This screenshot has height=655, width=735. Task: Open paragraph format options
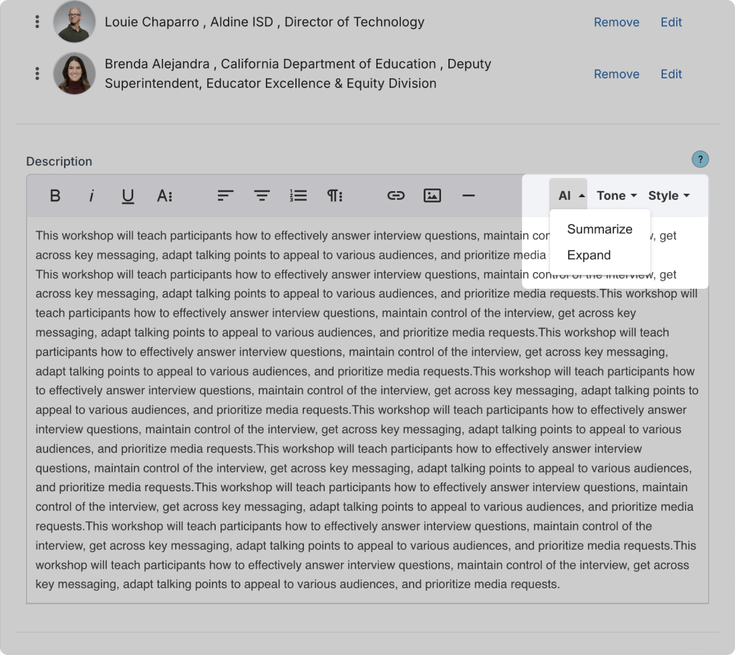[335, 196]
